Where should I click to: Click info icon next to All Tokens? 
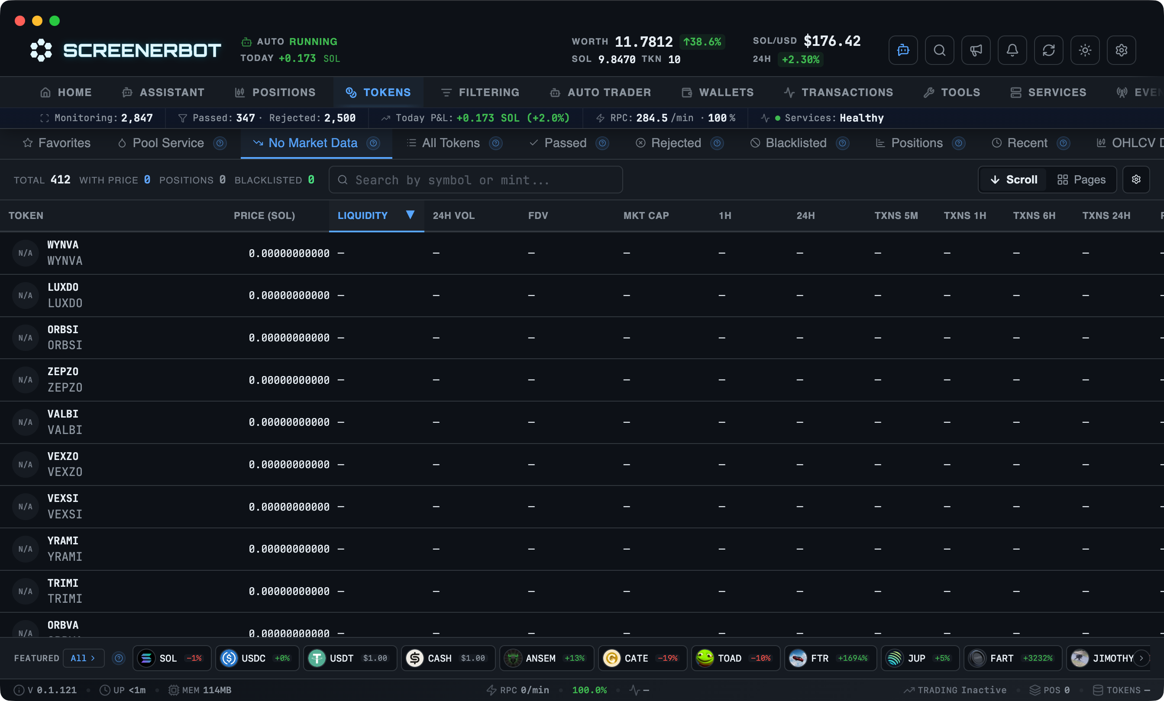click(495, 143)
